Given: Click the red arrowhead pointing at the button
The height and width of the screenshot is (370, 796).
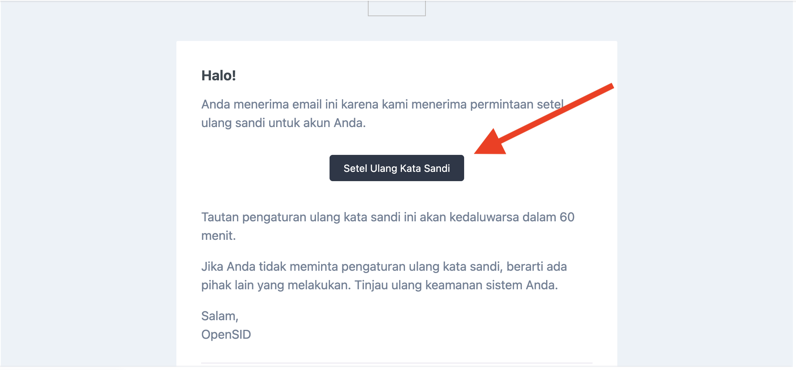Looking at the screenshot, I should (491, 144).
